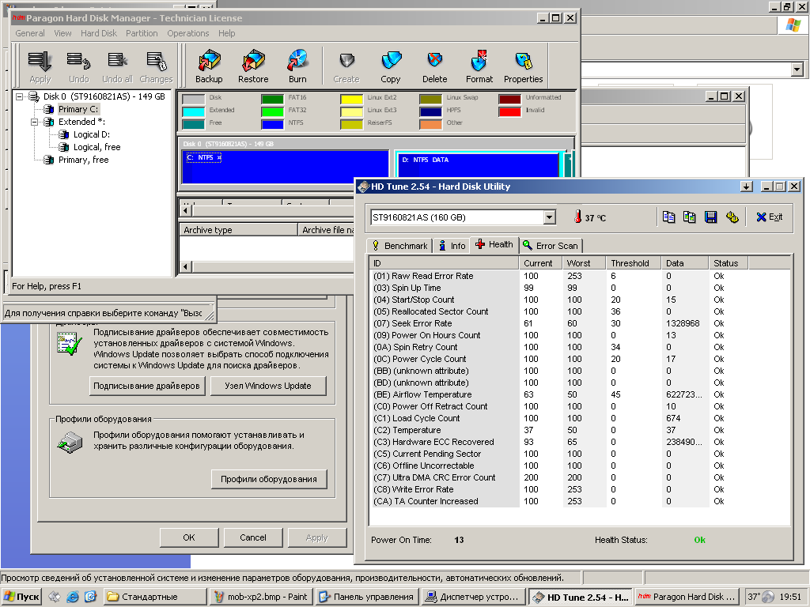Click the driver signing checkmark icon
The width and height of the screenshot is (810, 607).
(x=70, y=345)
